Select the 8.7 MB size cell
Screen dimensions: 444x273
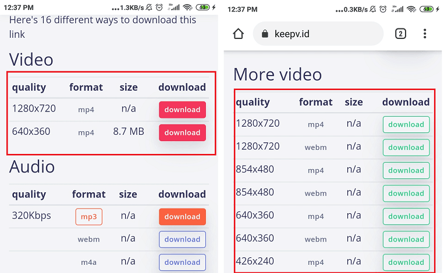(x=129, y=131)
